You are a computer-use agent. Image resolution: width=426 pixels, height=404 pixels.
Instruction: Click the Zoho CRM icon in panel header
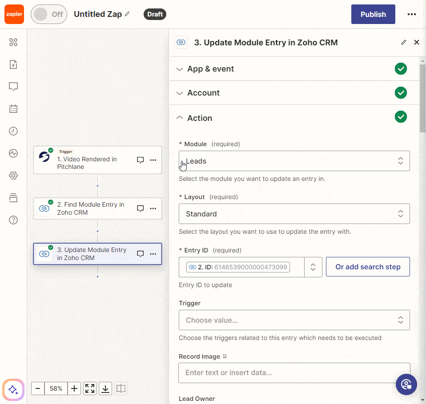point(181,42)
